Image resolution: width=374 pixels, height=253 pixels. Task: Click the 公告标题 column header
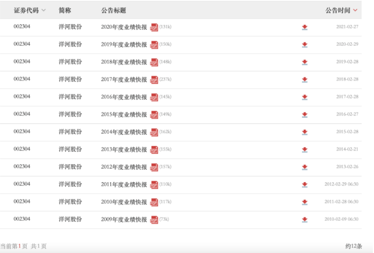coord(113,10)
